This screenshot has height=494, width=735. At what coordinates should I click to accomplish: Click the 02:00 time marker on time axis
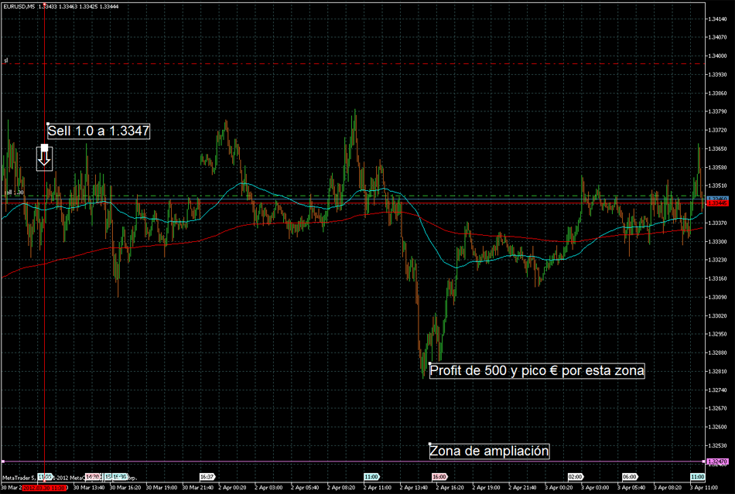pyautogui.click(x=575, y=477)
